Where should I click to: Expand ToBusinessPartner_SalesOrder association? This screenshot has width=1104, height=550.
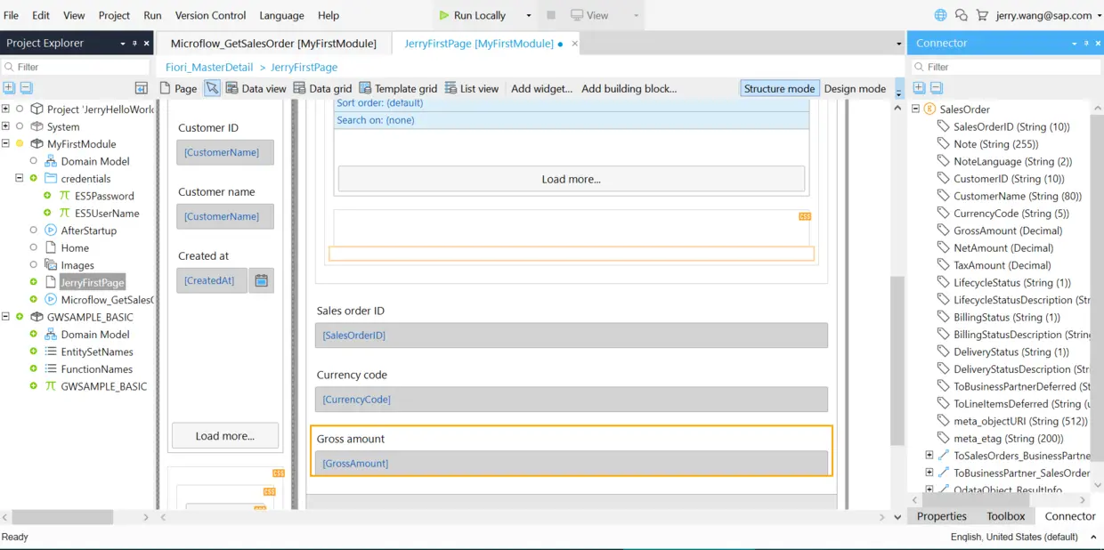pyautogui.click(x=929, y=473)
